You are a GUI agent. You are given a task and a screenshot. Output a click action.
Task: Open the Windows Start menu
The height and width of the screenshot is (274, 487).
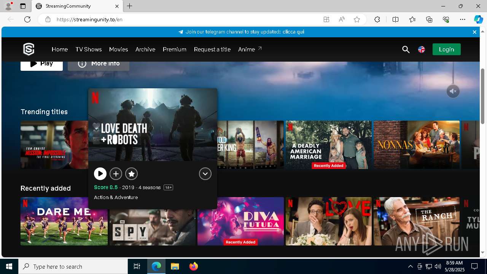(x=9, y=266)
